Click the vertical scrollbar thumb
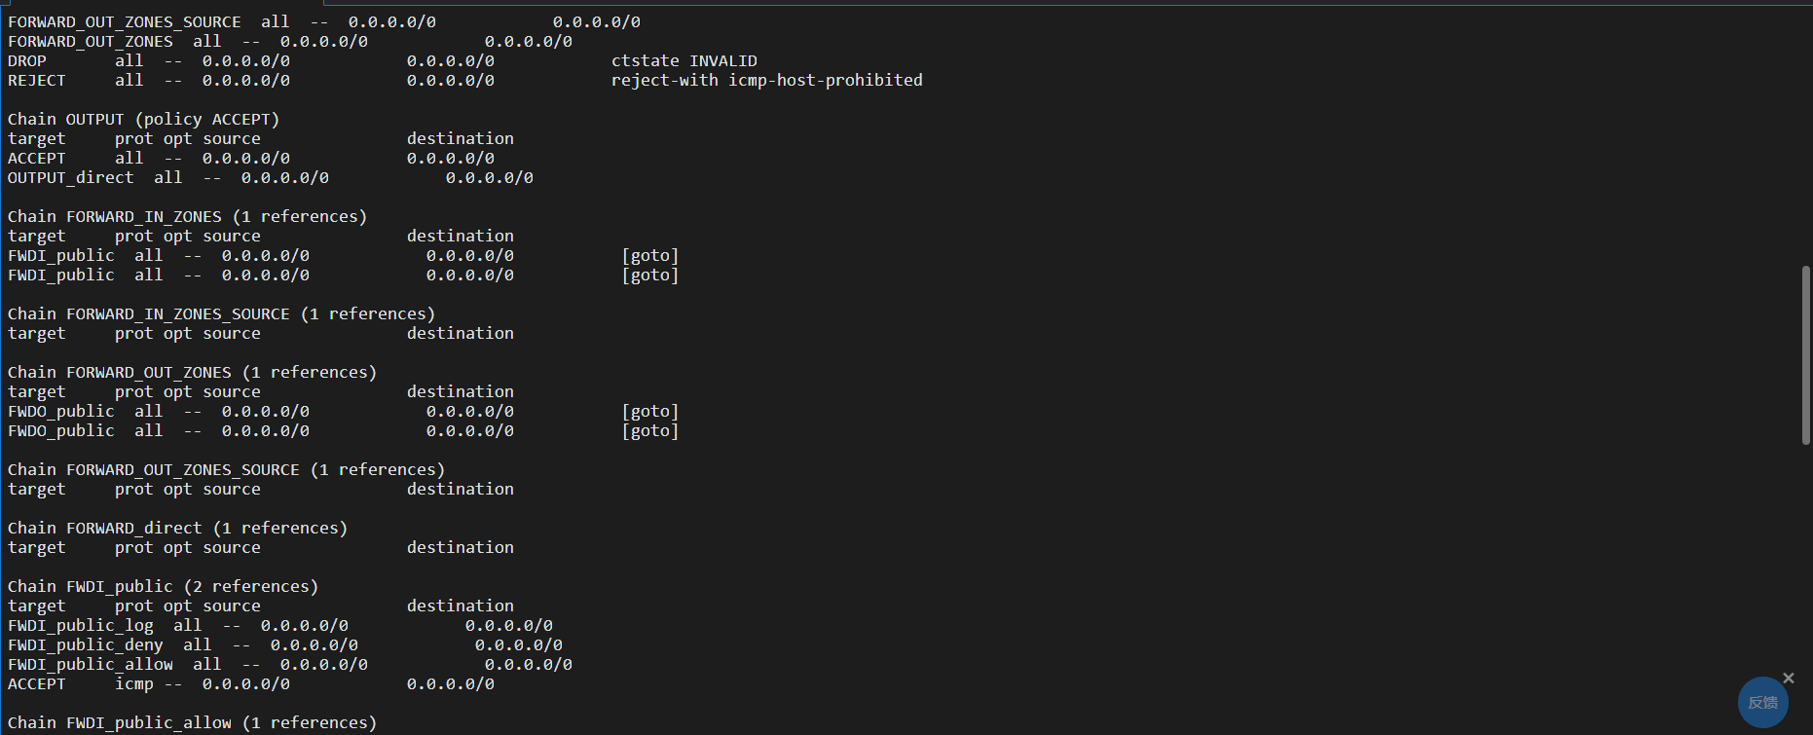The image size is (1813, 735). coord(1806,354)
